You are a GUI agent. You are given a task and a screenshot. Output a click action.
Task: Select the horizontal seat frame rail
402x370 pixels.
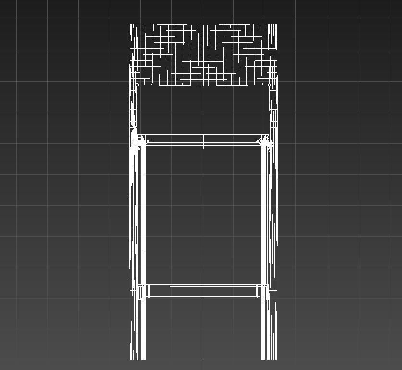tap(203, 142)
